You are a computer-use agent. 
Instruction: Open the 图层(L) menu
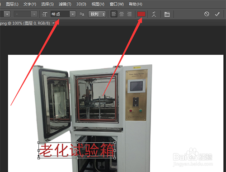12,4
